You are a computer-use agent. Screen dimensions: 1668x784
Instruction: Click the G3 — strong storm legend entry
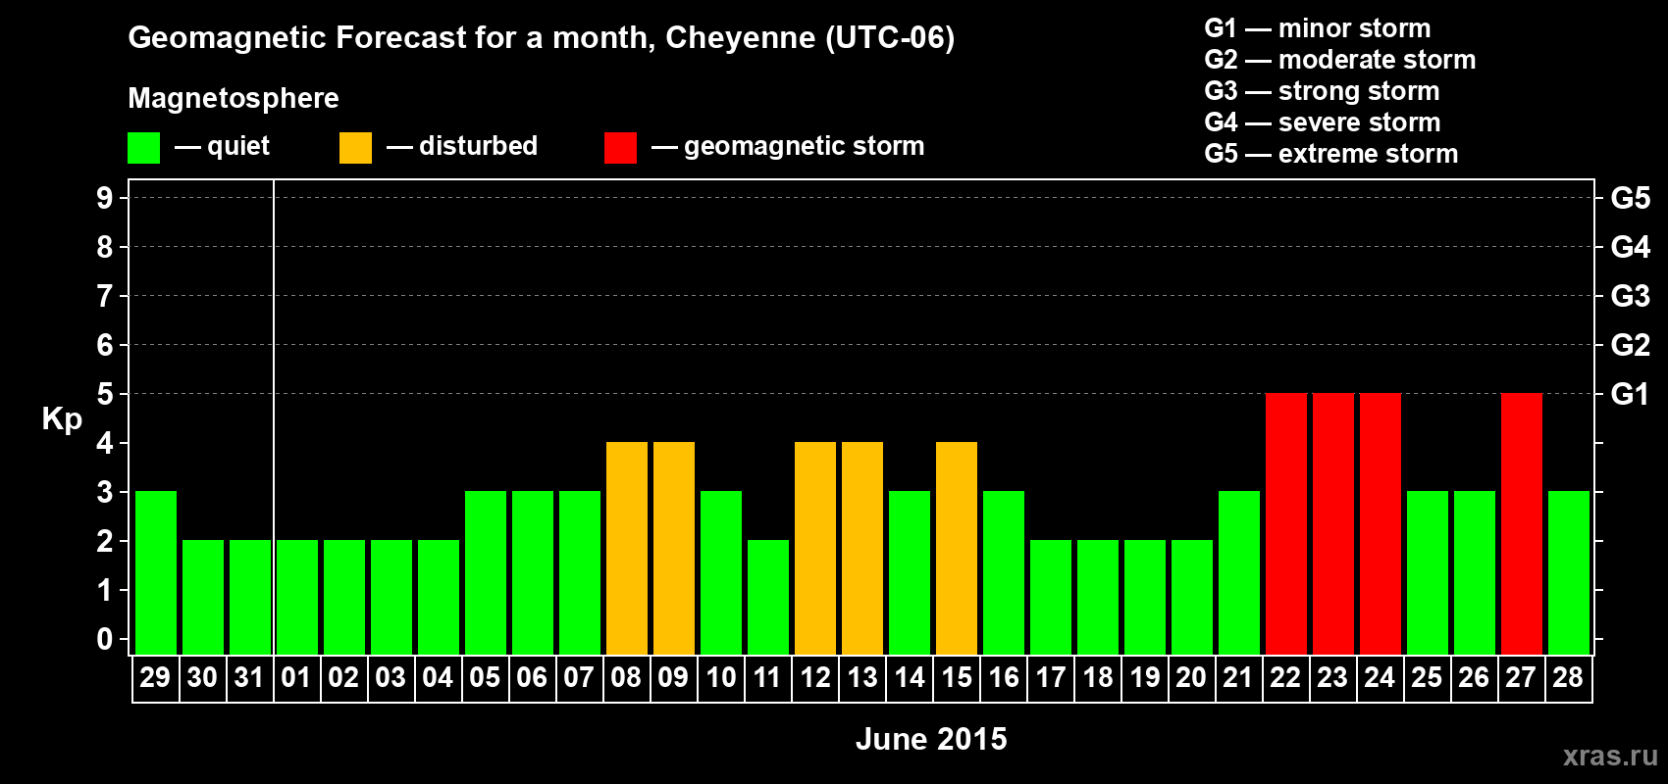(1322, 91)
